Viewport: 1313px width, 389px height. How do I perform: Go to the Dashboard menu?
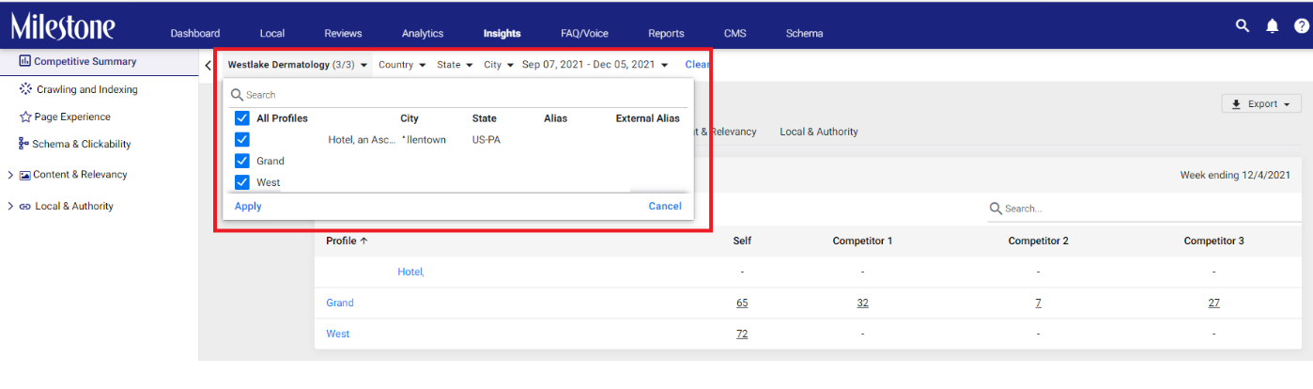point(195,33)
